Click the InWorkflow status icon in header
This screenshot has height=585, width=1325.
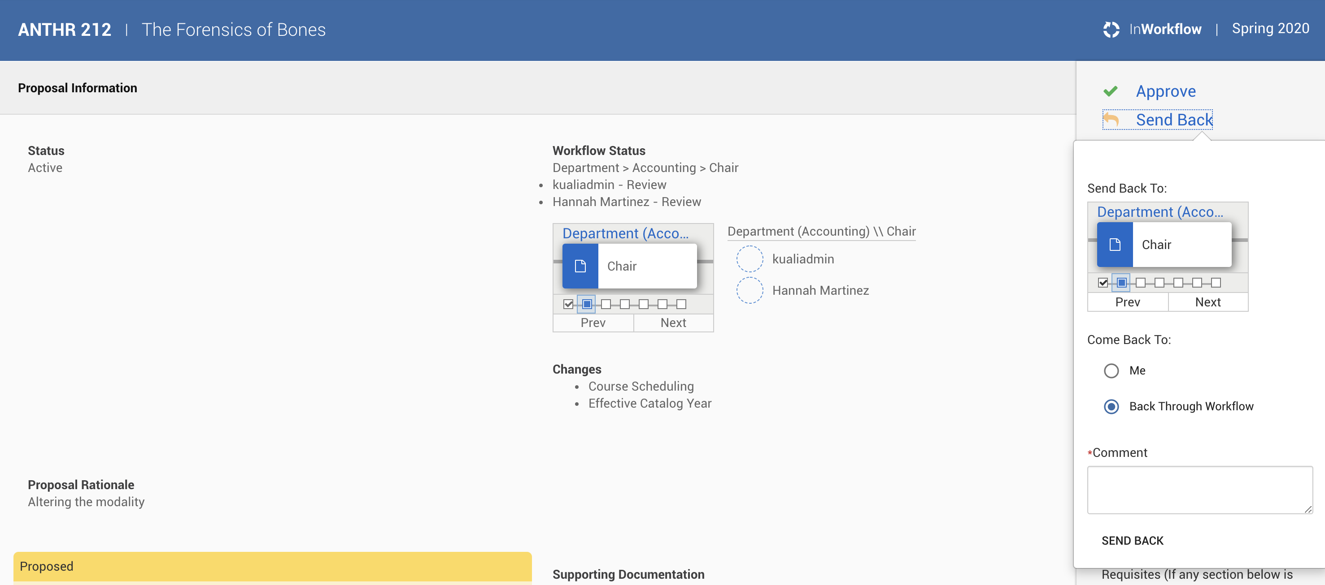(x=1111, y=29)
